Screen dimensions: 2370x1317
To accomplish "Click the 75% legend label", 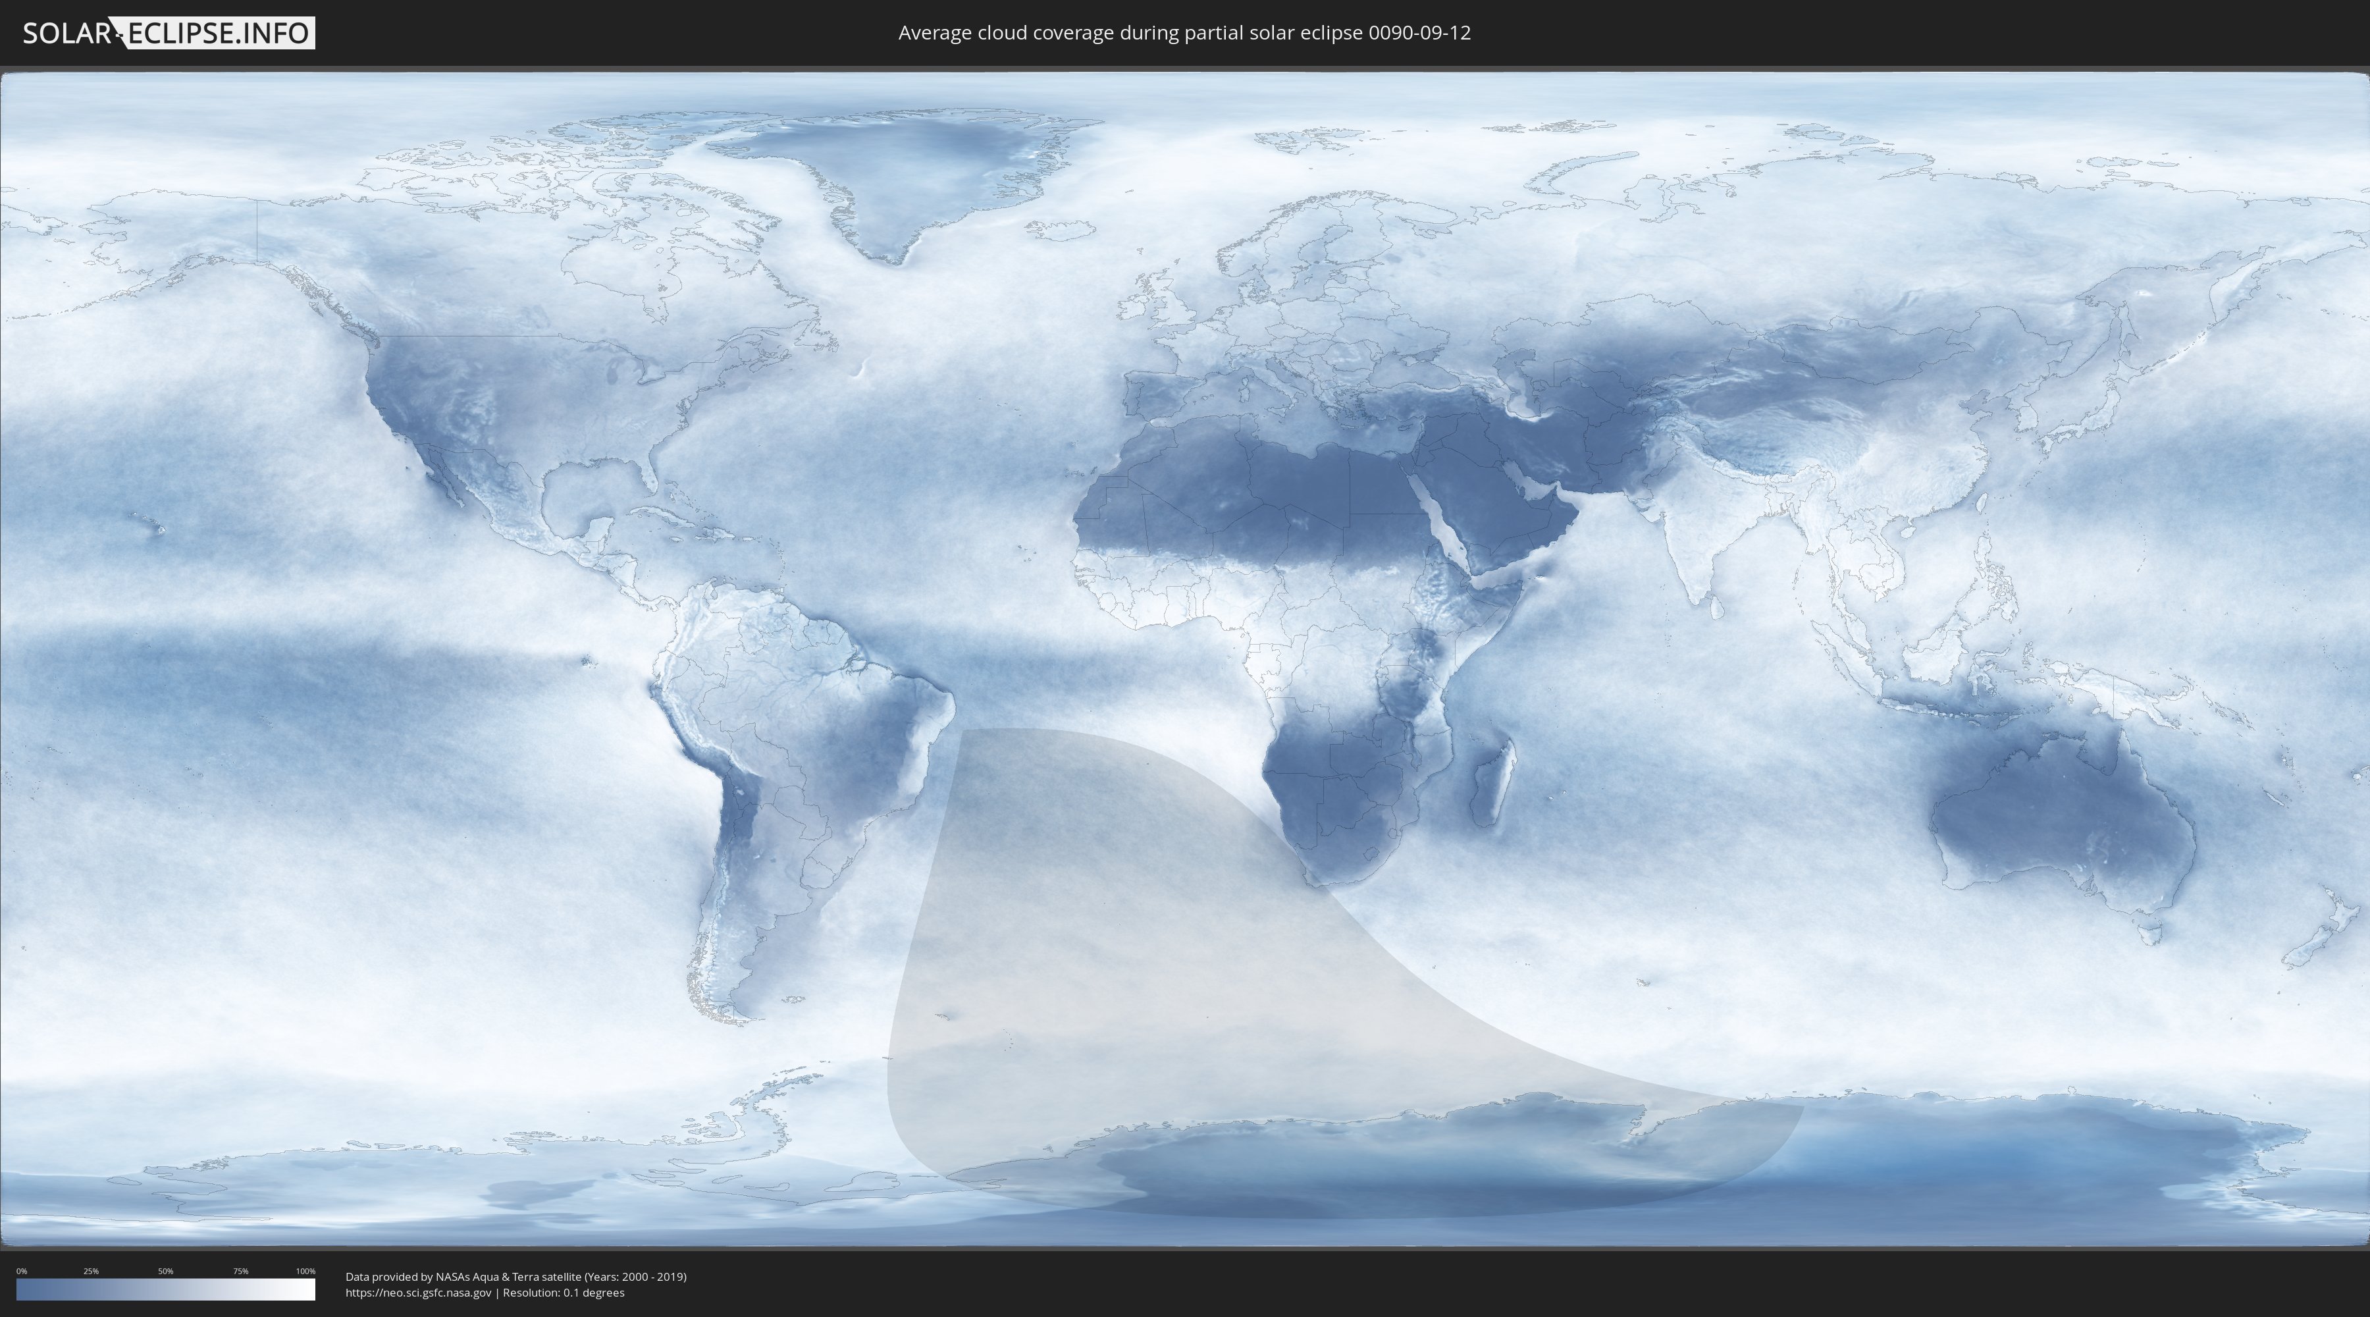I will tap(240, 1271).
